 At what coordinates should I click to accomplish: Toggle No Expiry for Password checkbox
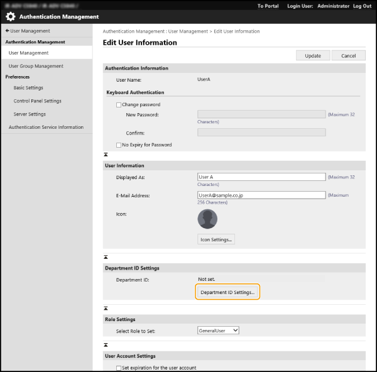coord(119,145)
